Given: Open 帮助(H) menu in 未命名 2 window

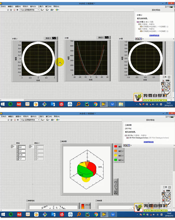Looking at the screenshot, I should pyautogui.click(x=56, y=6).
